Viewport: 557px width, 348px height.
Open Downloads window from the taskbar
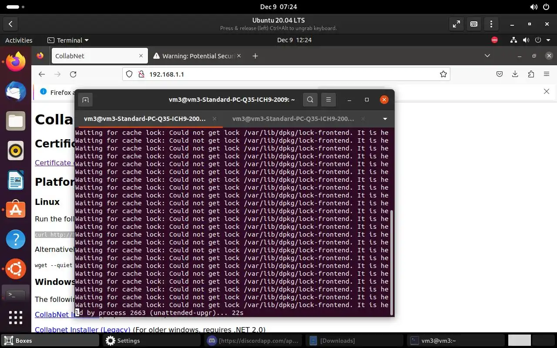(355, 341)
